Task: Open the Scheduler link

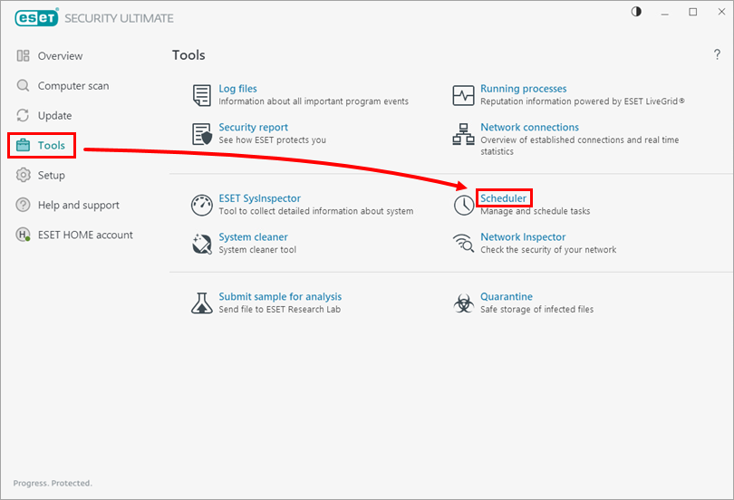Action: pyautogui.click(x=503, y=198)
